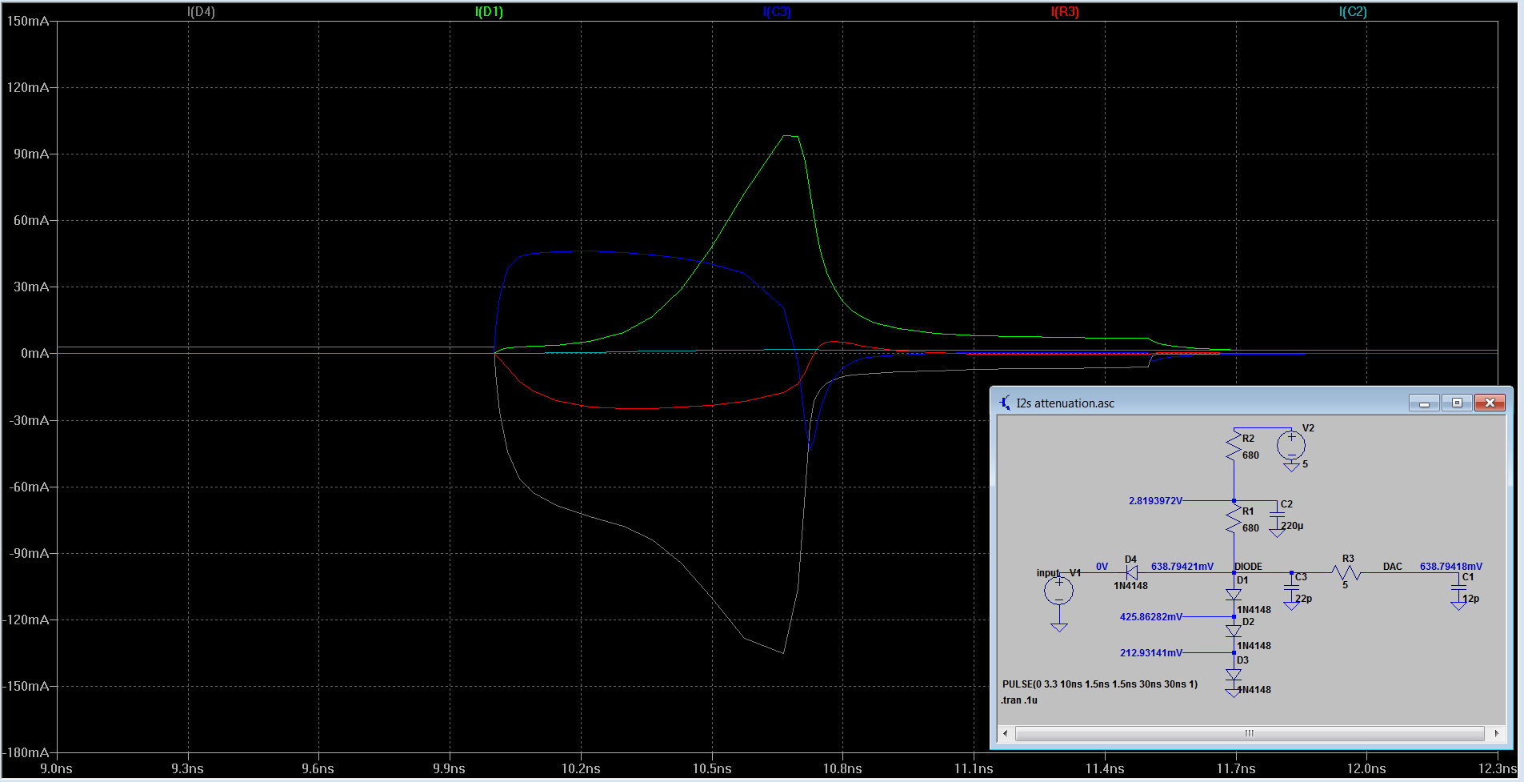Image resolution: width=1524 pixels, height=782 pixels.
Task: Select diode D2 symbol in schematic
Action: (1234, 631)
